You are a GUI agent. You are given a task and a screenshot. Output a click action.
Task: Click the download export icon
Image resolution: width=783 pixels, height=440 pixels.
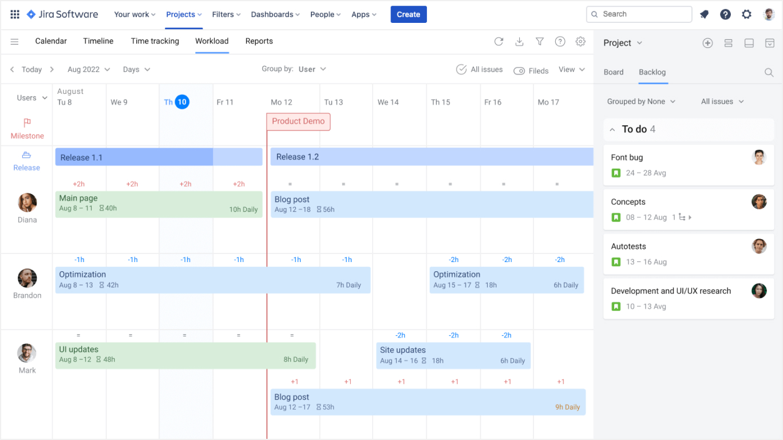point(519,41)
